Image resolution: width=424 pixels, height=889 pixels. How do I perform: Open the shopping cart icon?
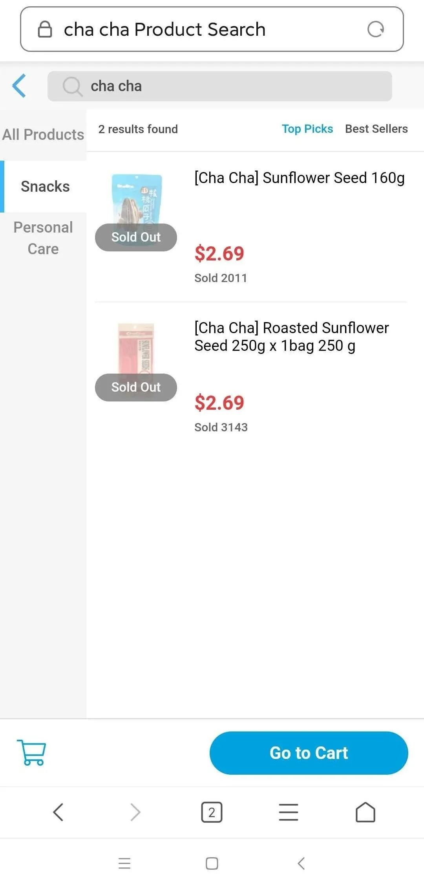31,752
